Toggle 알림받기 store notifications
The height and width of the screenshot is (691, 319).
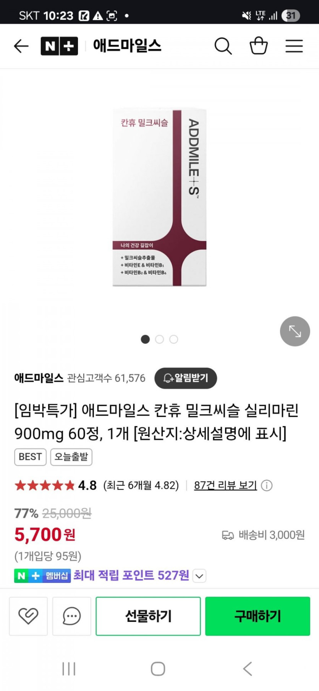click(186, 378)
